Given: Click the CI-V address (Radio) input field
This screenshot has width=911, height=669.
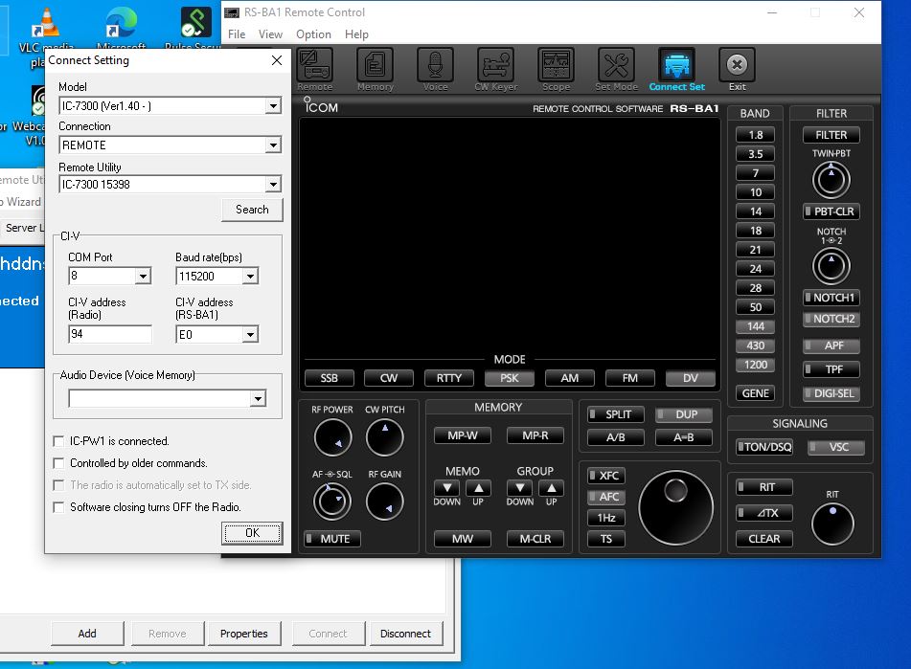Looking at the screenshot, I should coord(110,334).
